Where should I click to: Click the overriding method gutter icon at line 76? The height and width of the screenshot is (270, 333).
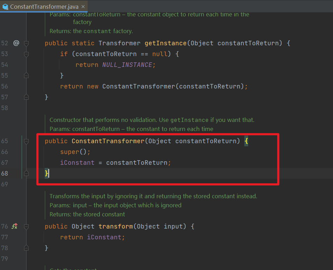pyautogui.click(x=15, y=226)
